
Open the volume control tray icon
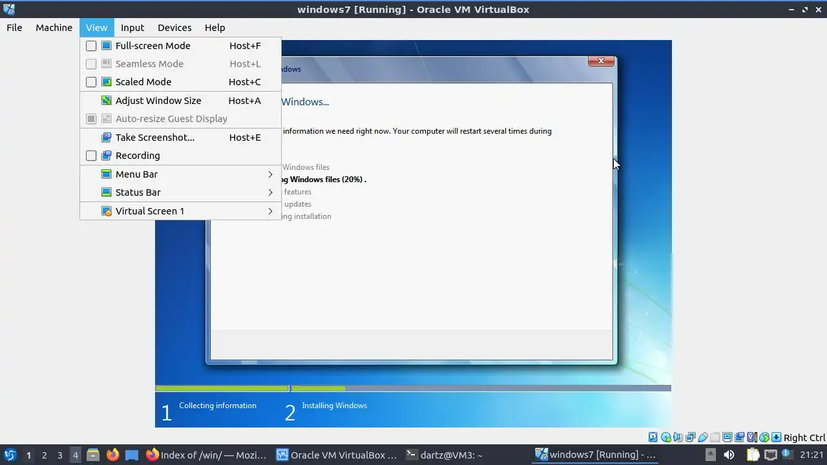729,455
